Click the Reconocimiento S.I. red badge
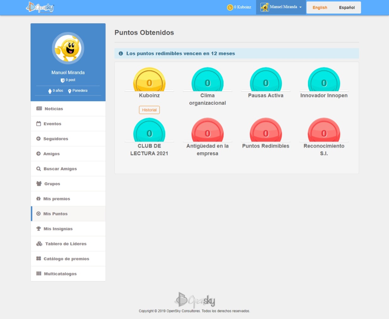Screen dimensions: 389x319 [x=324, y=130]
